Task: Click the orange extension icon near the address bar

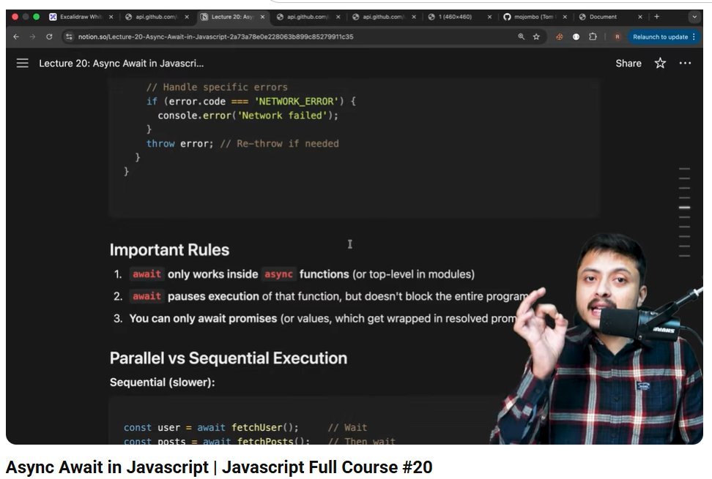Action: coord(559,35)
